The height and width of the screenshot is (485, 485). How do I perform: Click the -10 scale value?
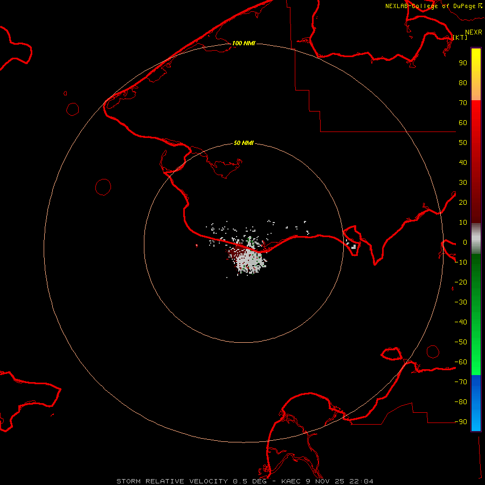(461, 262)
